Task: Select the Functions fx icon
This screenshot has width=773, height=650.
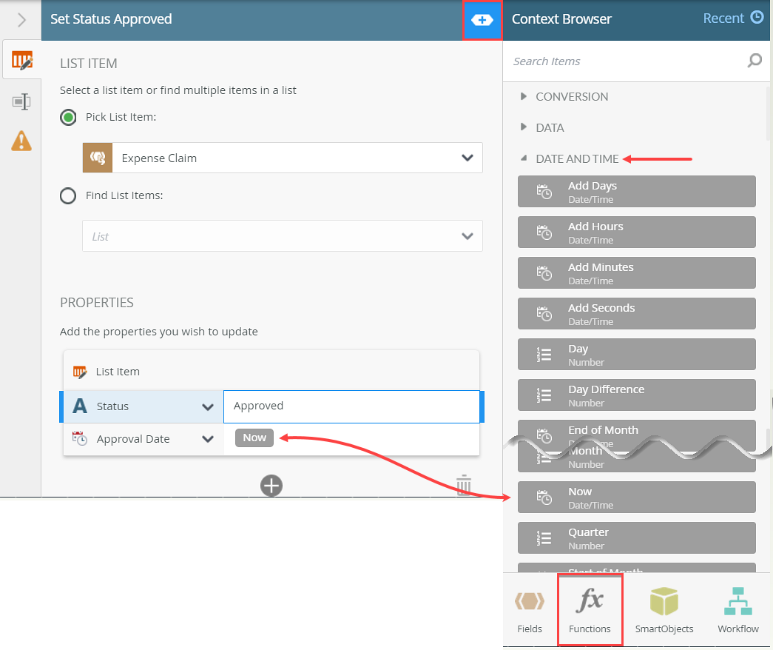Action: 590,609
